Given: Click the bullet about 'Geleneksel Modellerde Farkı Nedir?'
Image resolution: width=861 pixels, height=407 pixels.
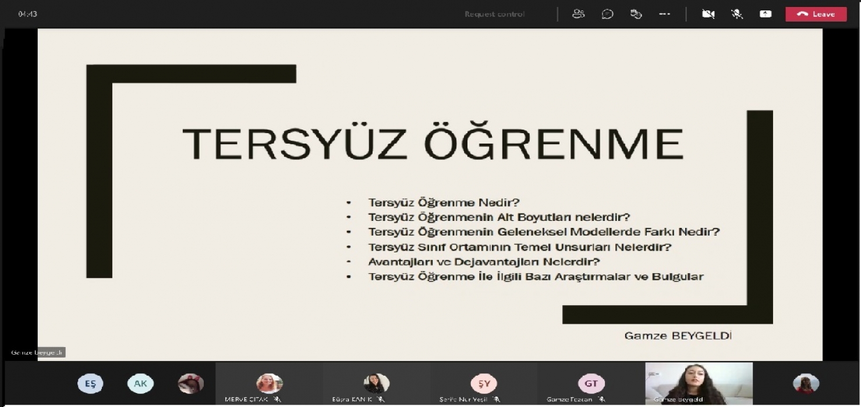Looking at the screenshot, I should pos(544,232).
